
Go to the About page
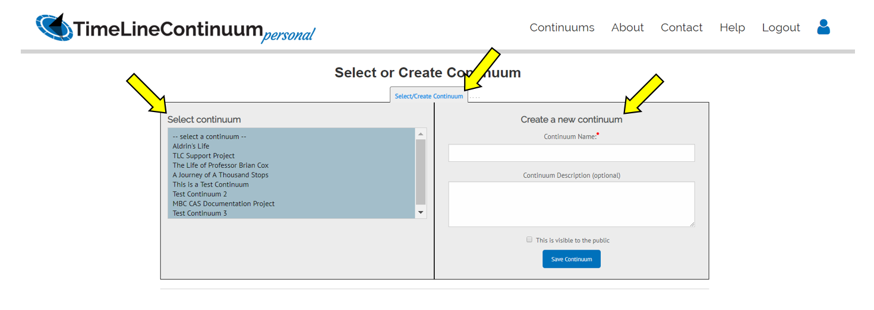tap(627, 28)
